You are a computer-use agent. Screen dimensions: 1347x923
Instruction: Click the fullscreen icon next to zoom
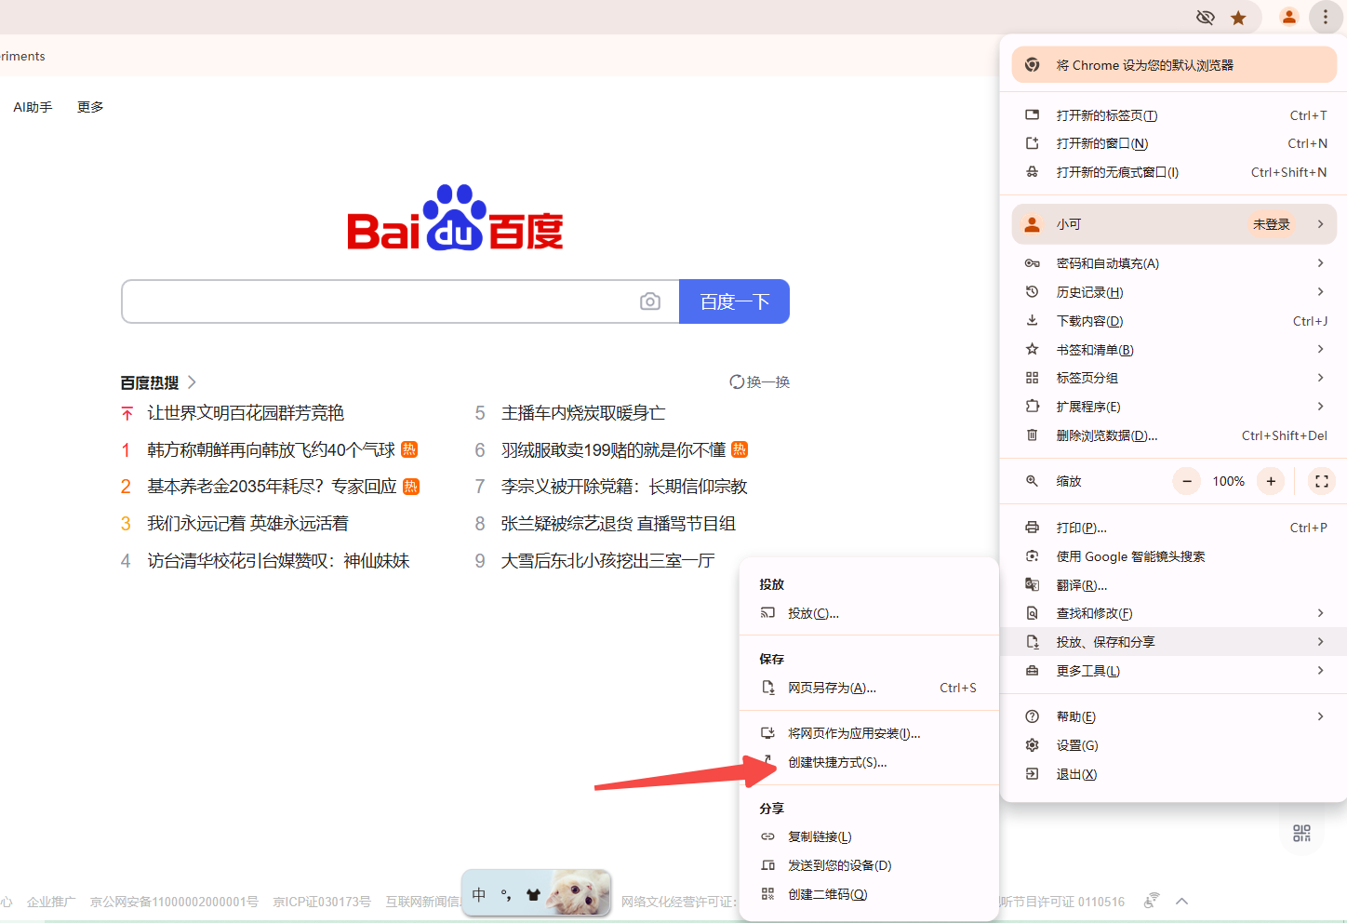1322,481
